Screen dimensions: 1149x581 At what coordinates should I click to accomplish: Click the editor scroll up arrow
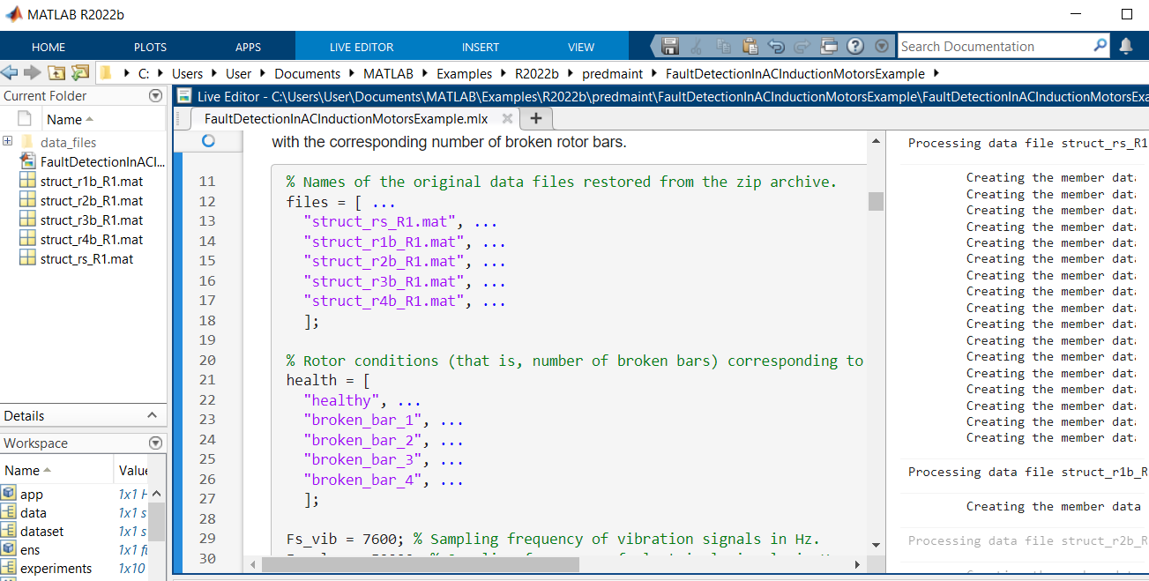pyautogui.click(x=876, y=141)
